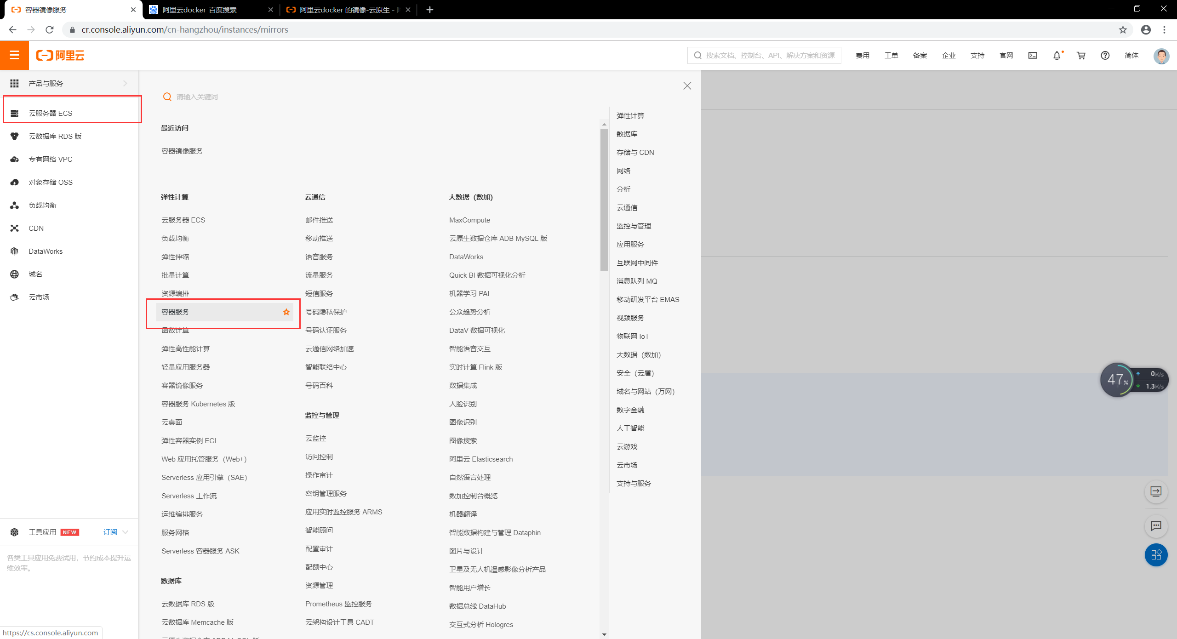This screenshot has width=1177, height=639.
Task: Open MaxCompute link
Action: (x=469, y=220)
